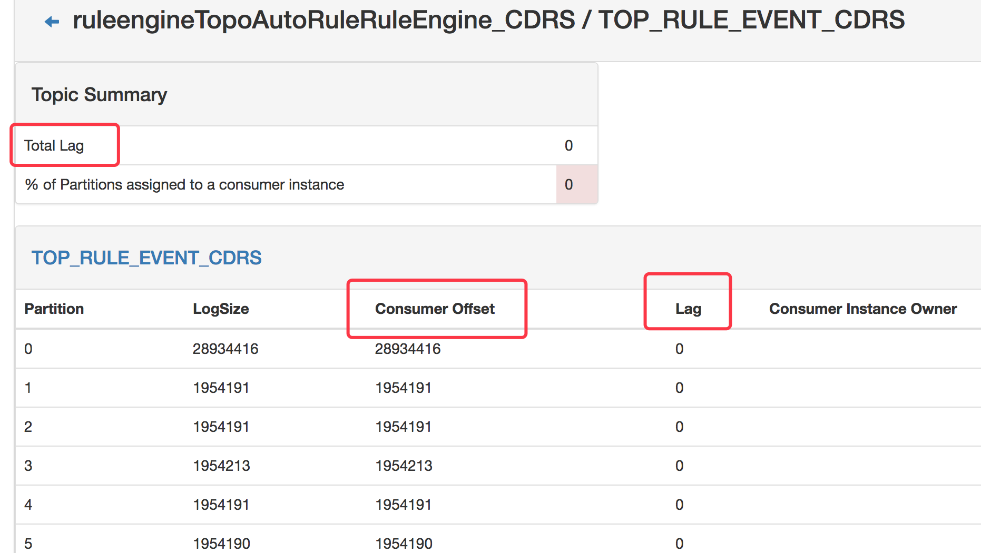
Task: Click the page title ruleengineTopoAutoRuleRuleEngine_CDRS
Action: 323,20
